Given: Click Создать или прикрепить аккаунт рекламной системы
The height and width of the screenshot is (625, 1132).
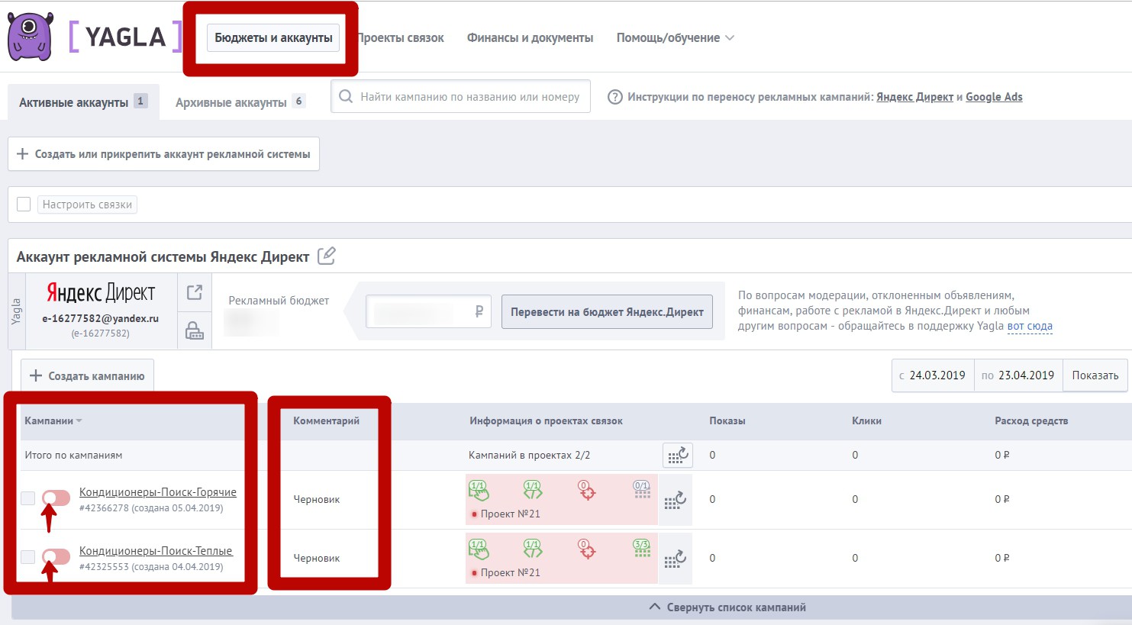Looking at the screenshot, I should [x=163, y=154].
